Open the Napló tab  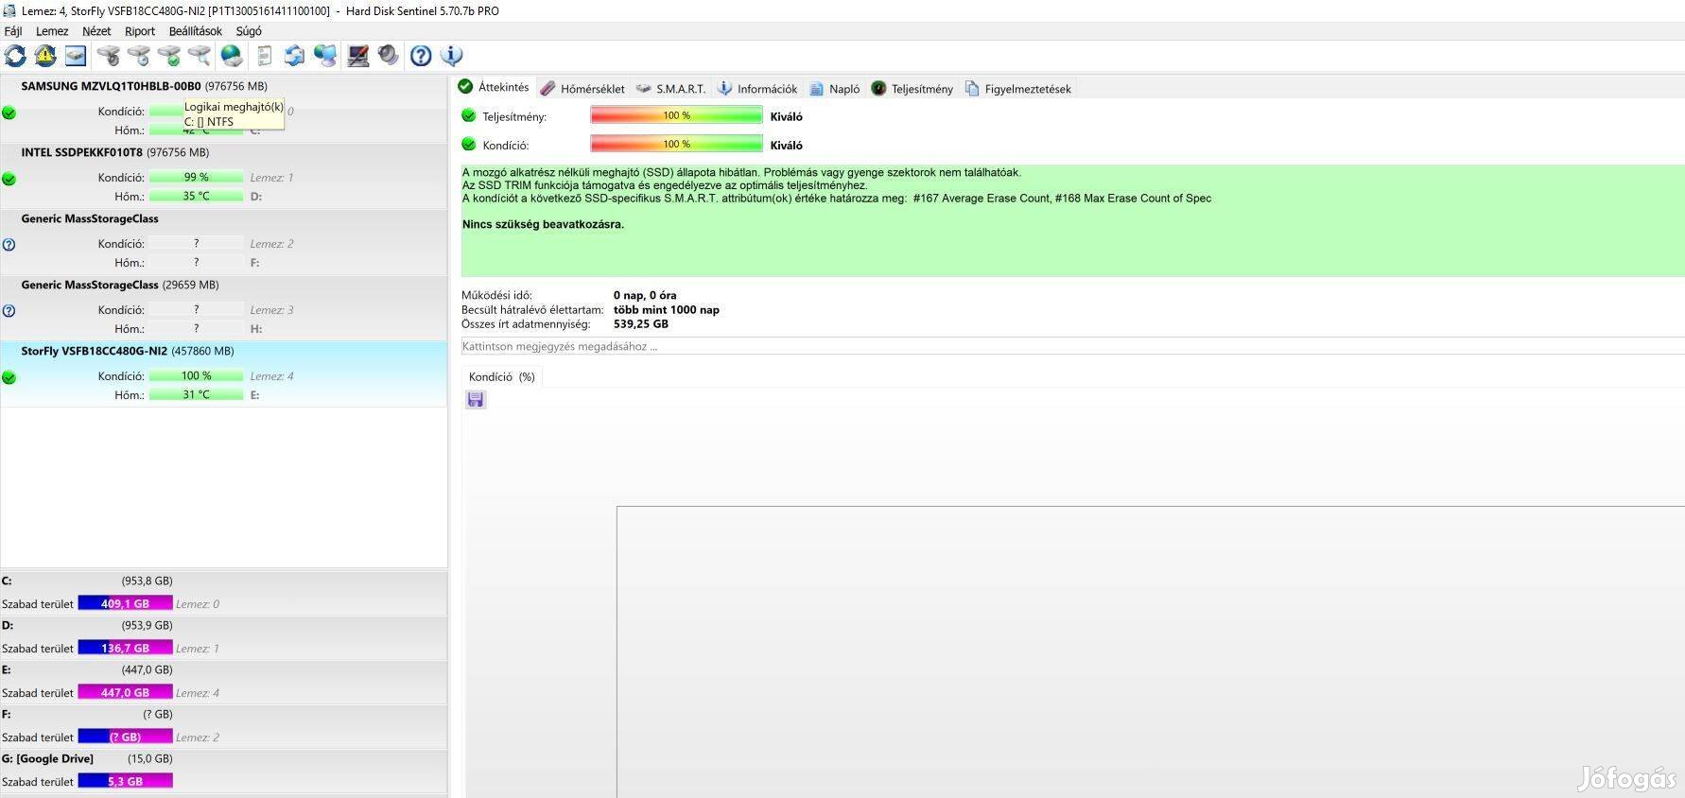835,89
